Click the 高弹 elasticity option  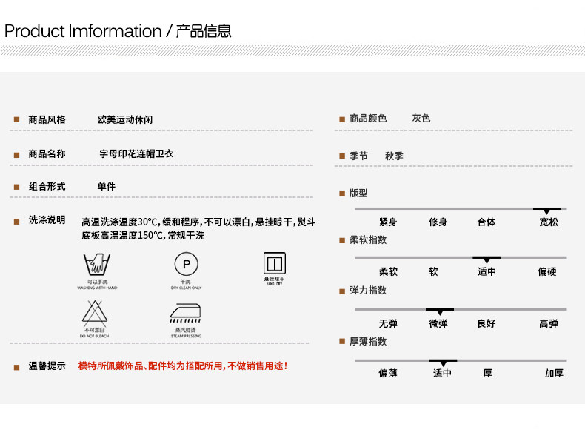point(549,323)
